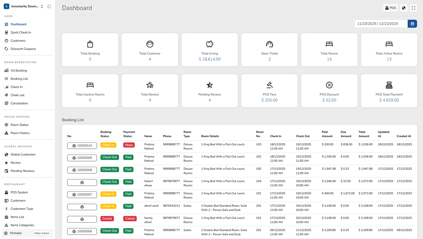
Task: Click red None payment status badge
Action: click(129, 145)
